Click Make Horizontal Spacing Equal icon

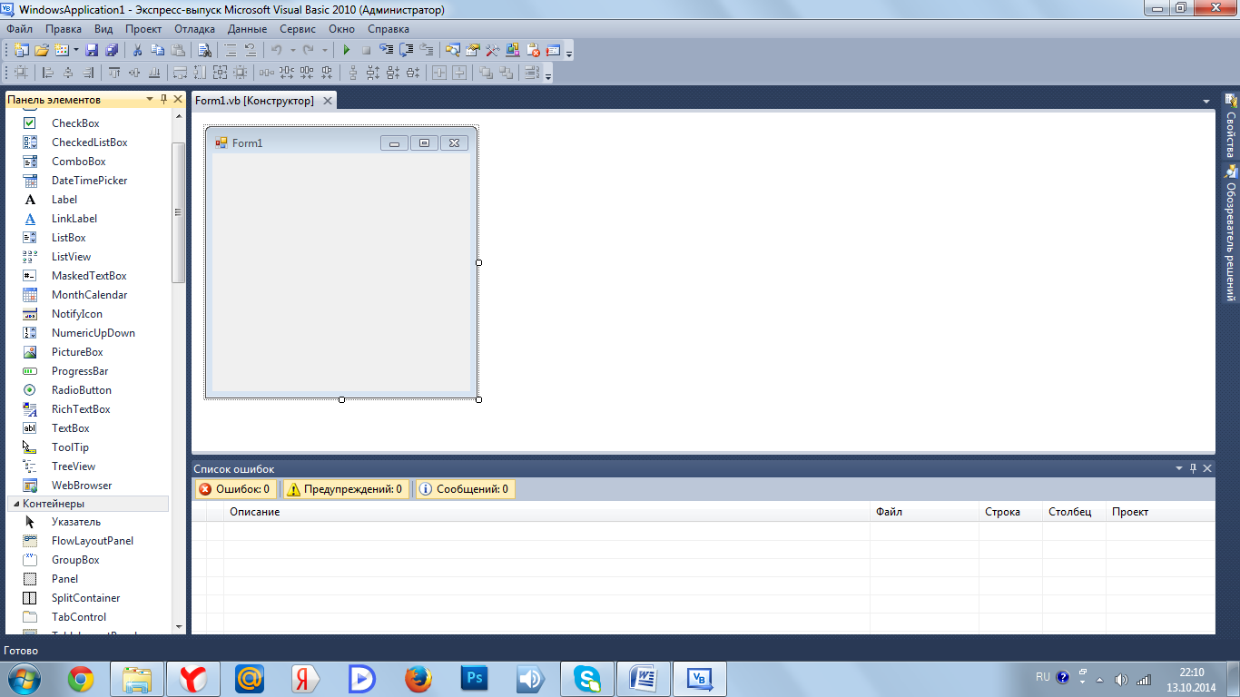click(267, 73)
